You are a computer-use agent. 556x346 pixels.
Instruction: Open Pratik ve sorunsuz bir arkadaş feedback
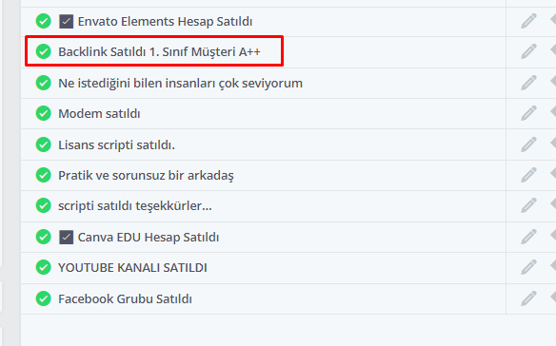tap(146, 175)
